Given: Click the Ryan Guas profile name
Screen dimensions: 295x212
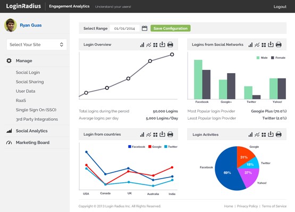Looking at the screenshot, I should click(x=31, y=25).
